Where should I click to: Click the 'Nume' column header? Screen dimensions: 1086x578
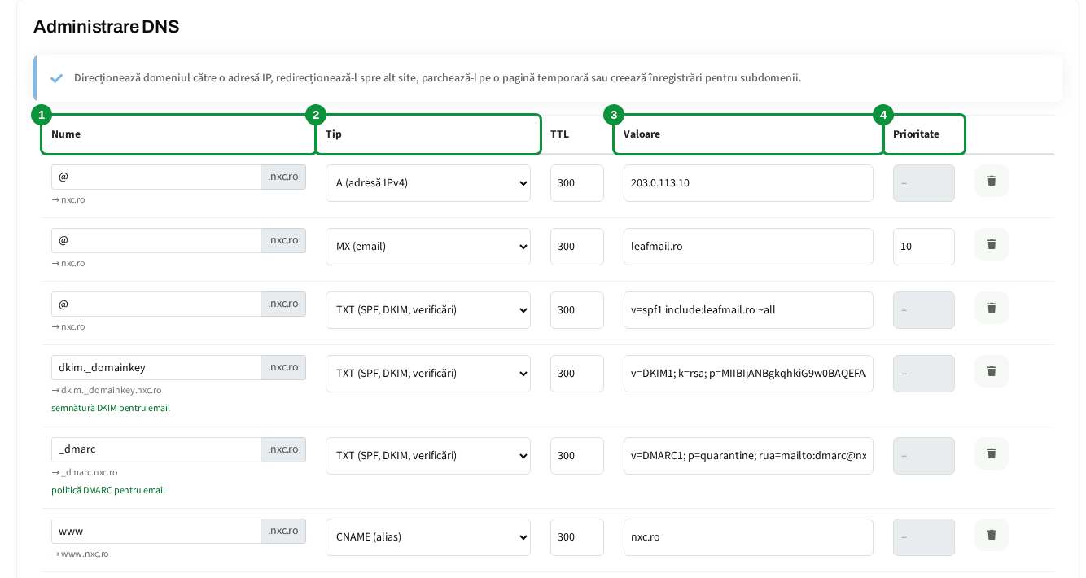[x=66, y=134]
